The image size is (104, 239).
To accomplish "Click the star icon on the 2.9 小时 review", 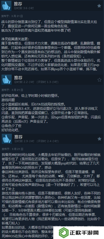I will pos(99,139).
